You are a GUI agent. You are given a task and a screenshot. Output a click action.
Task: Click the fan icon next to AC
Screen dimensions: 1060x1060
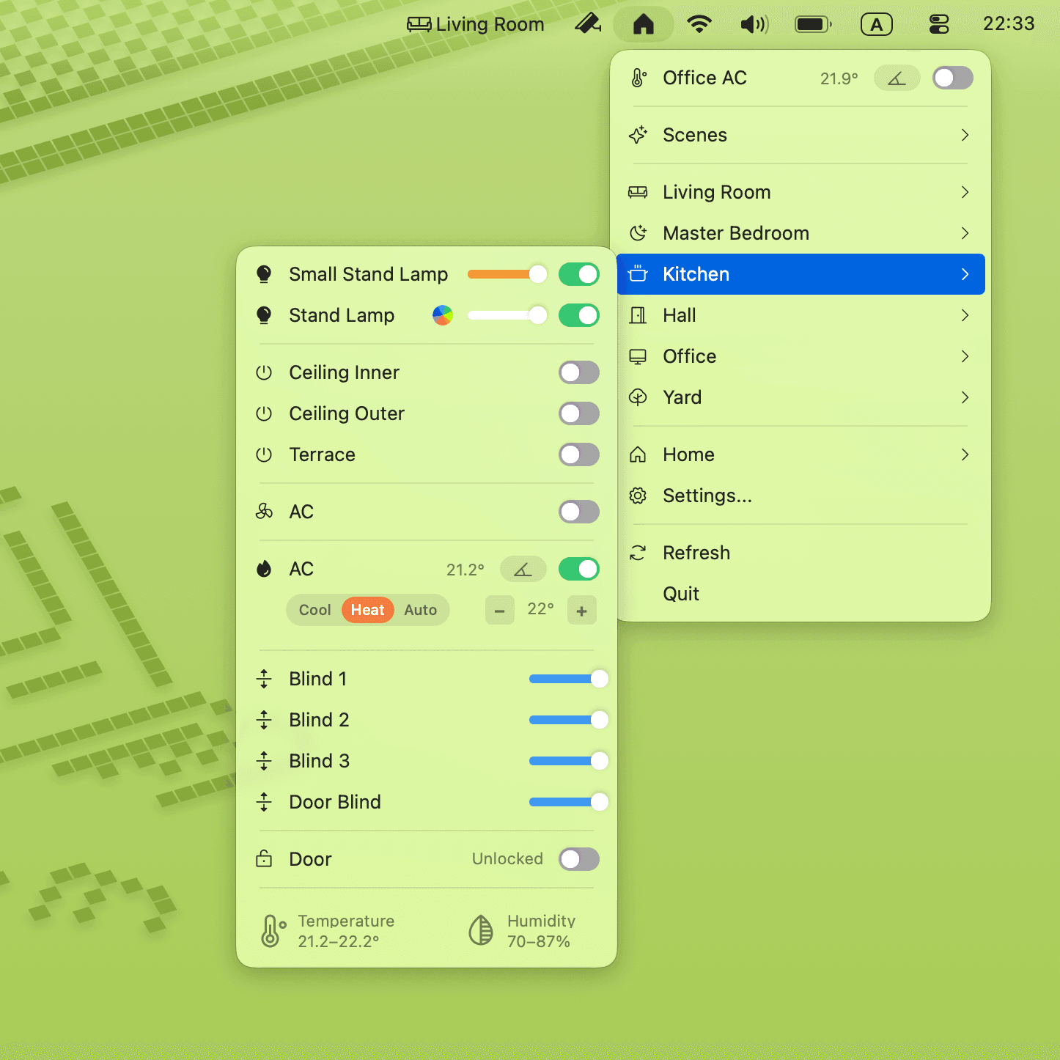coord(264,512)
